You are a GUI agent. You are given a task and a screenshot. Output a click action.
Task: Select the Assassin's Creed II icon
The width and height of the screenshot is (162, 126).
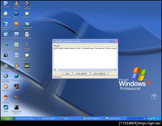27,47
